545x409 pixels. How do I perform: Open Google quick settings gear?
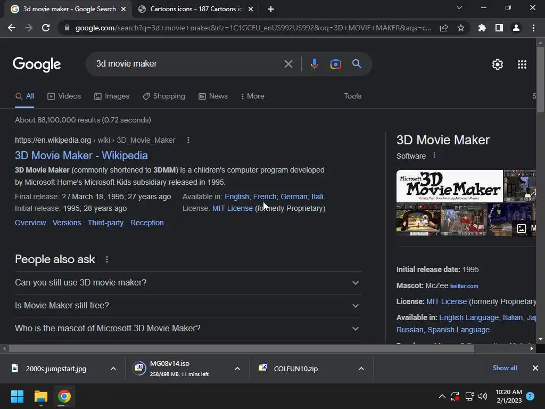click(498, 64)
